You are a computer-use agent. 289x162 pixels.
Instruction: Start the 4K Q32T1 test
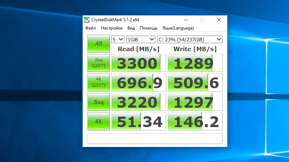pyautogui.click(x=99, y=82)
